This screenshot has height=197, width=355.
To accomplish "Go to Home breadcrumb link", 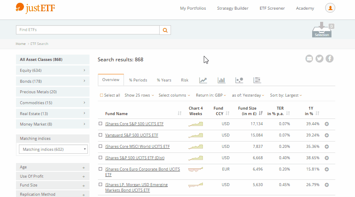I will click(21, 44).
